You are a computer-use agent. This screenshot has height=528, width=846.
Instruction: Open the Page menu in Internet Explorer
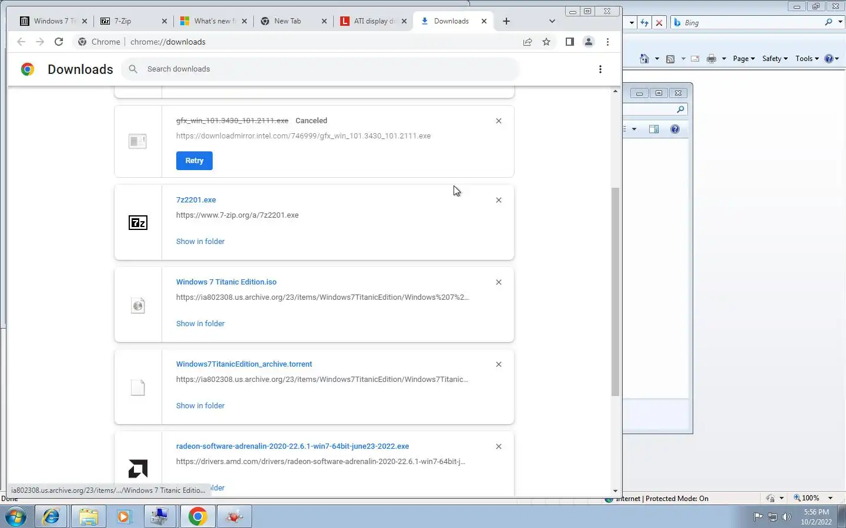pos(744,59)
